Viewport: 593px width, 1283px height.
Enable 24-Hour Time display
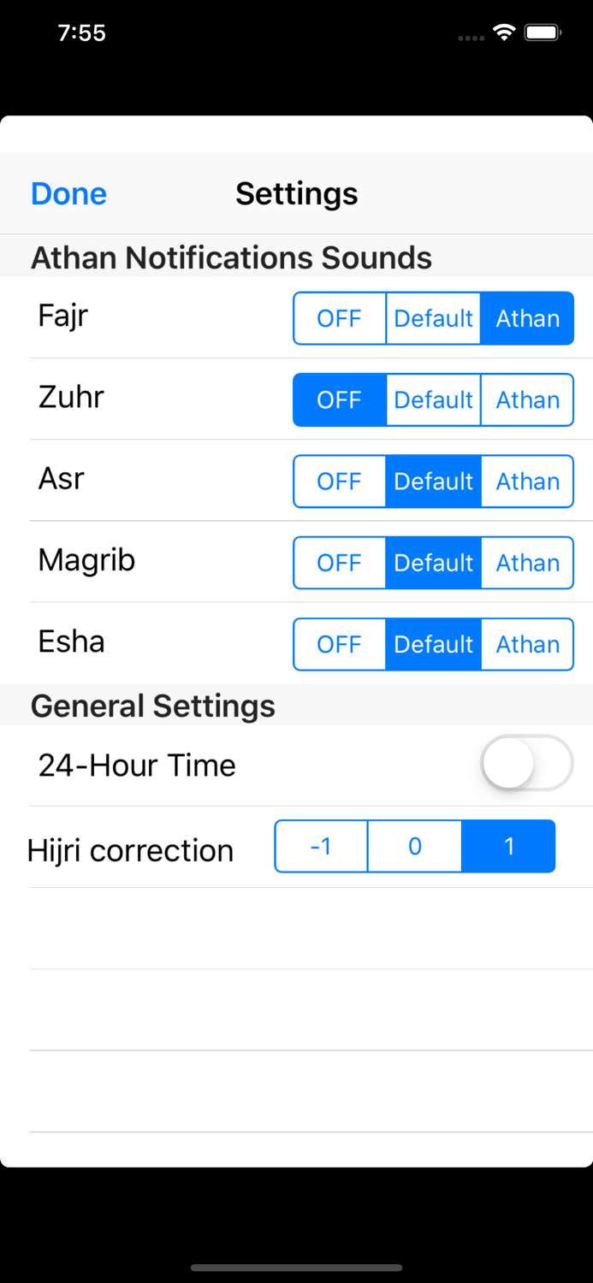[527, 763]
